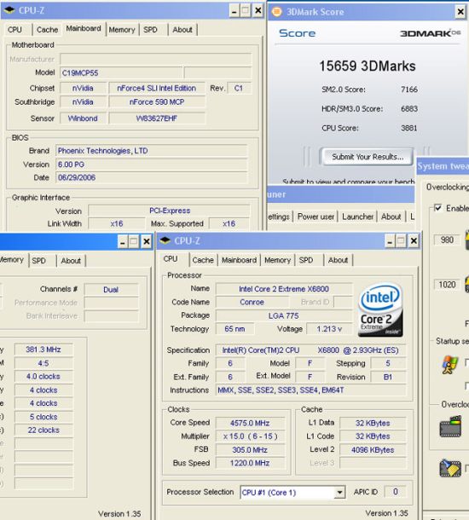The width and height of the screenshot is (469, 520).
Task: Open SPD tab in processor CPU-Z window
Action: (x=306, y=260)
